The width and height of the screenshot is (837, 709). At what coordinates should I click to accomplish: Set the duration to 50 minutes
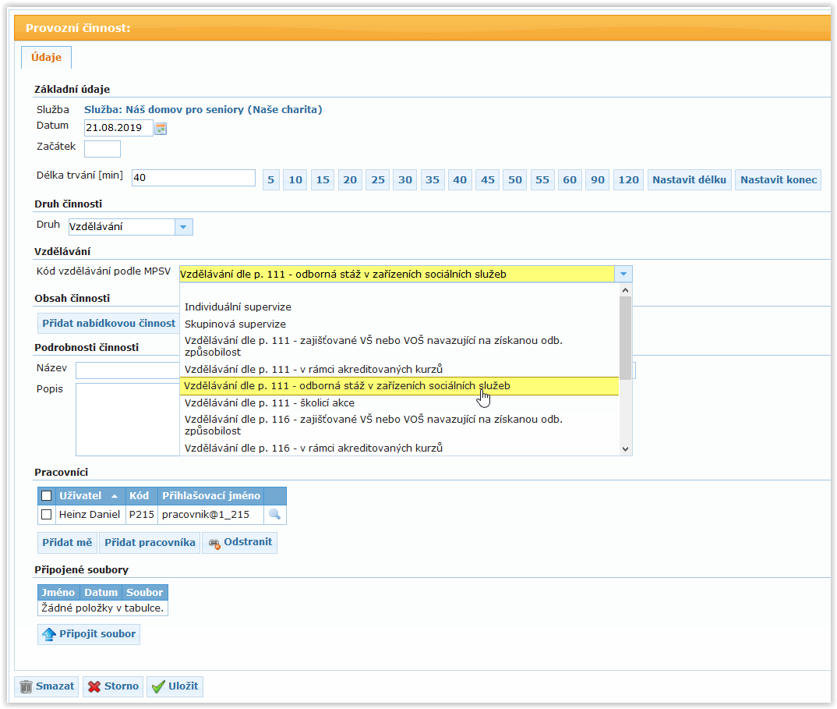tap(515, 180)
